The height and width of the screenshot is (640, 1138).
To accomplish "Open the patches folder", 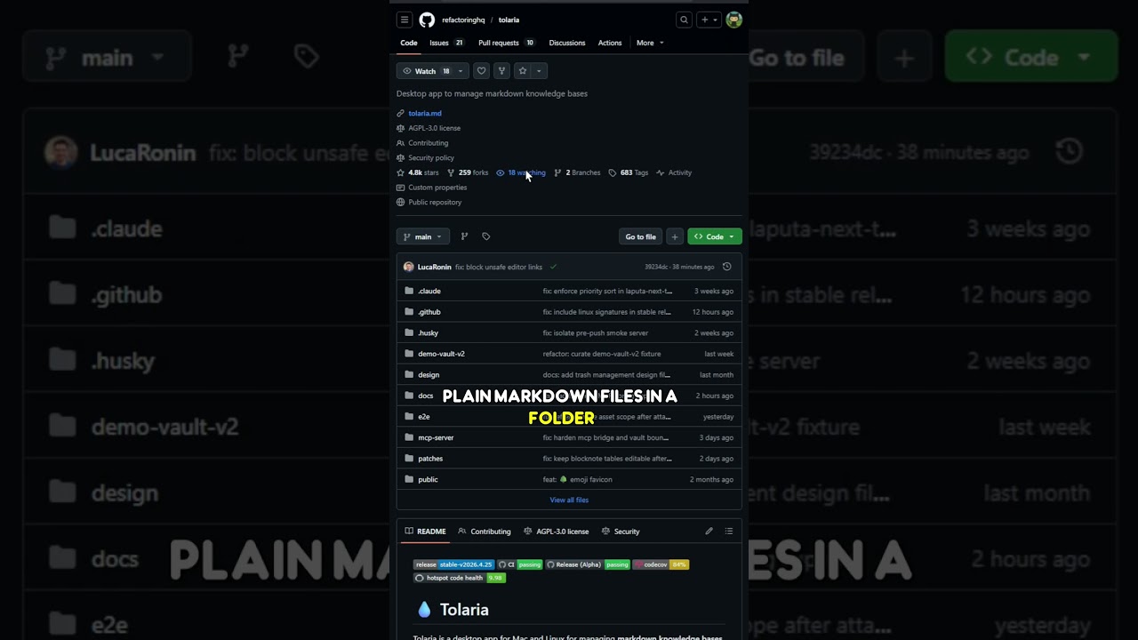I will (x=430, y=459).
